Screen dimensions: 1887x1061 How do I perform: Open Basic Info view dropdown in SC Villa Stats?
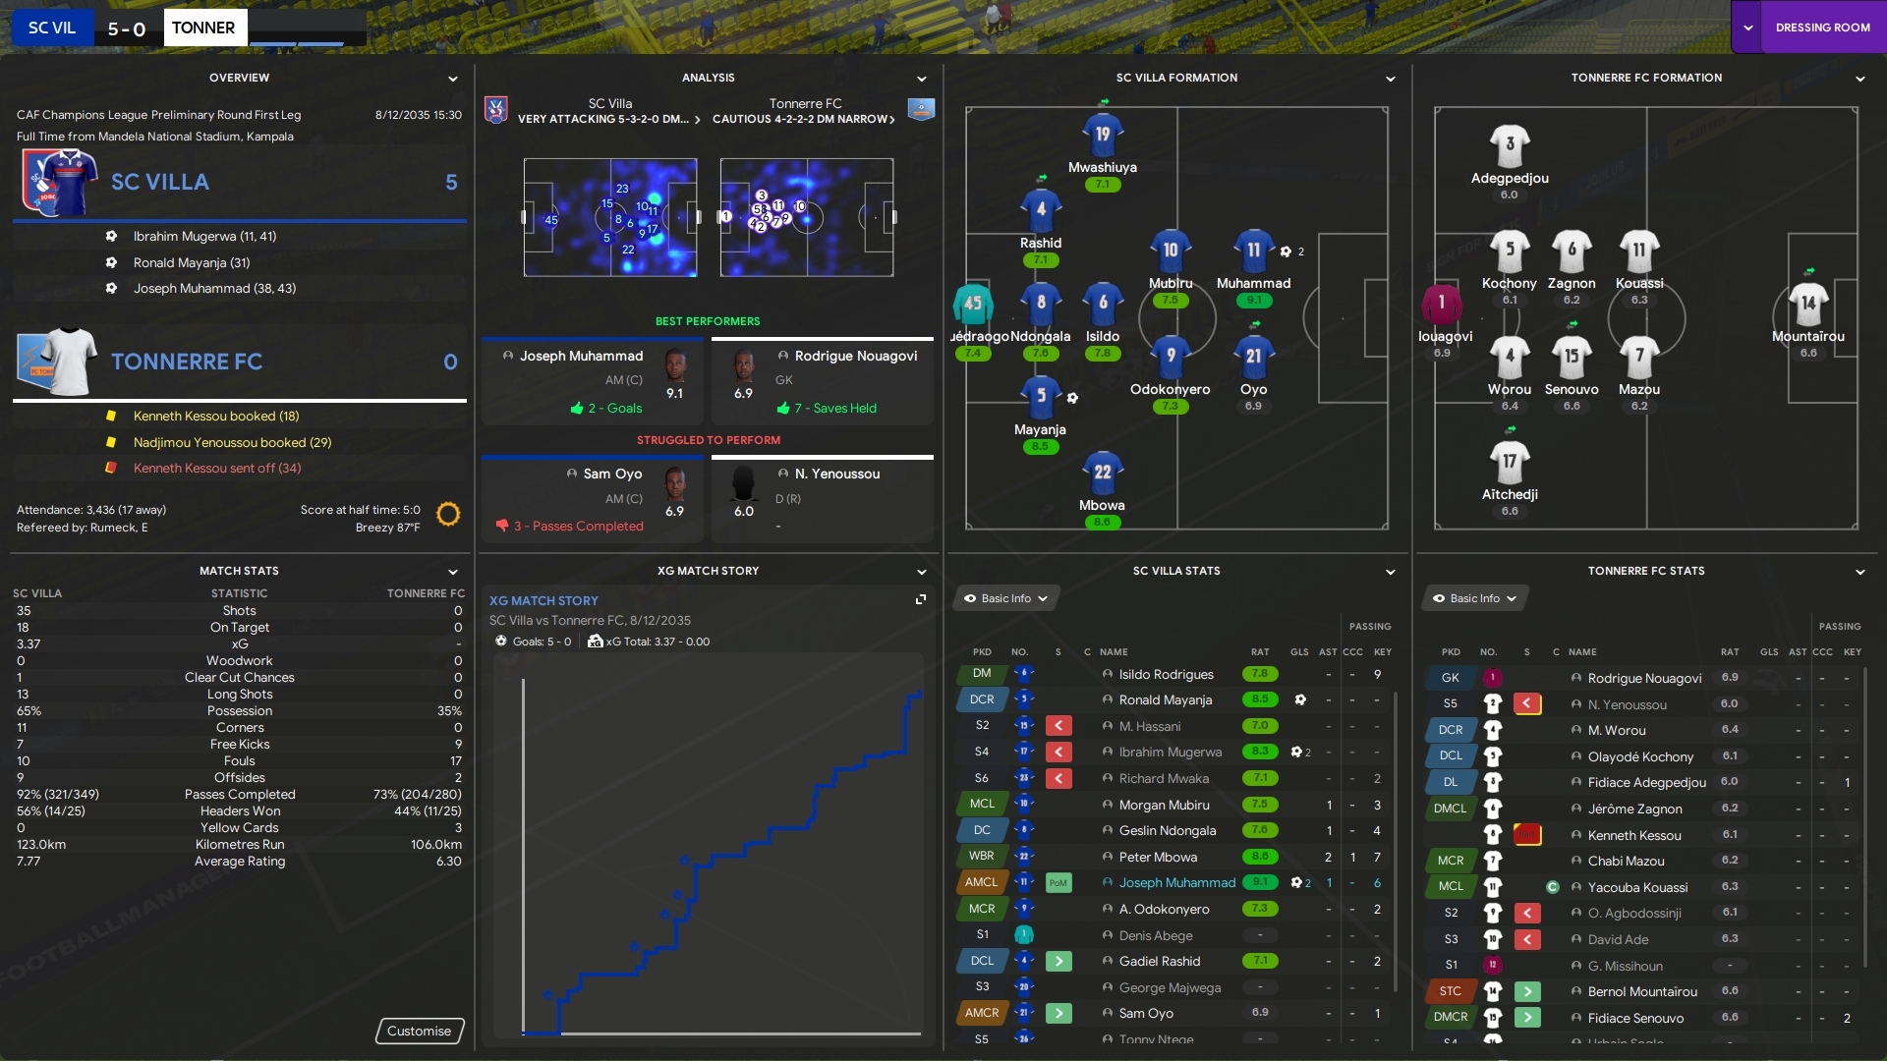(1005, 598)
